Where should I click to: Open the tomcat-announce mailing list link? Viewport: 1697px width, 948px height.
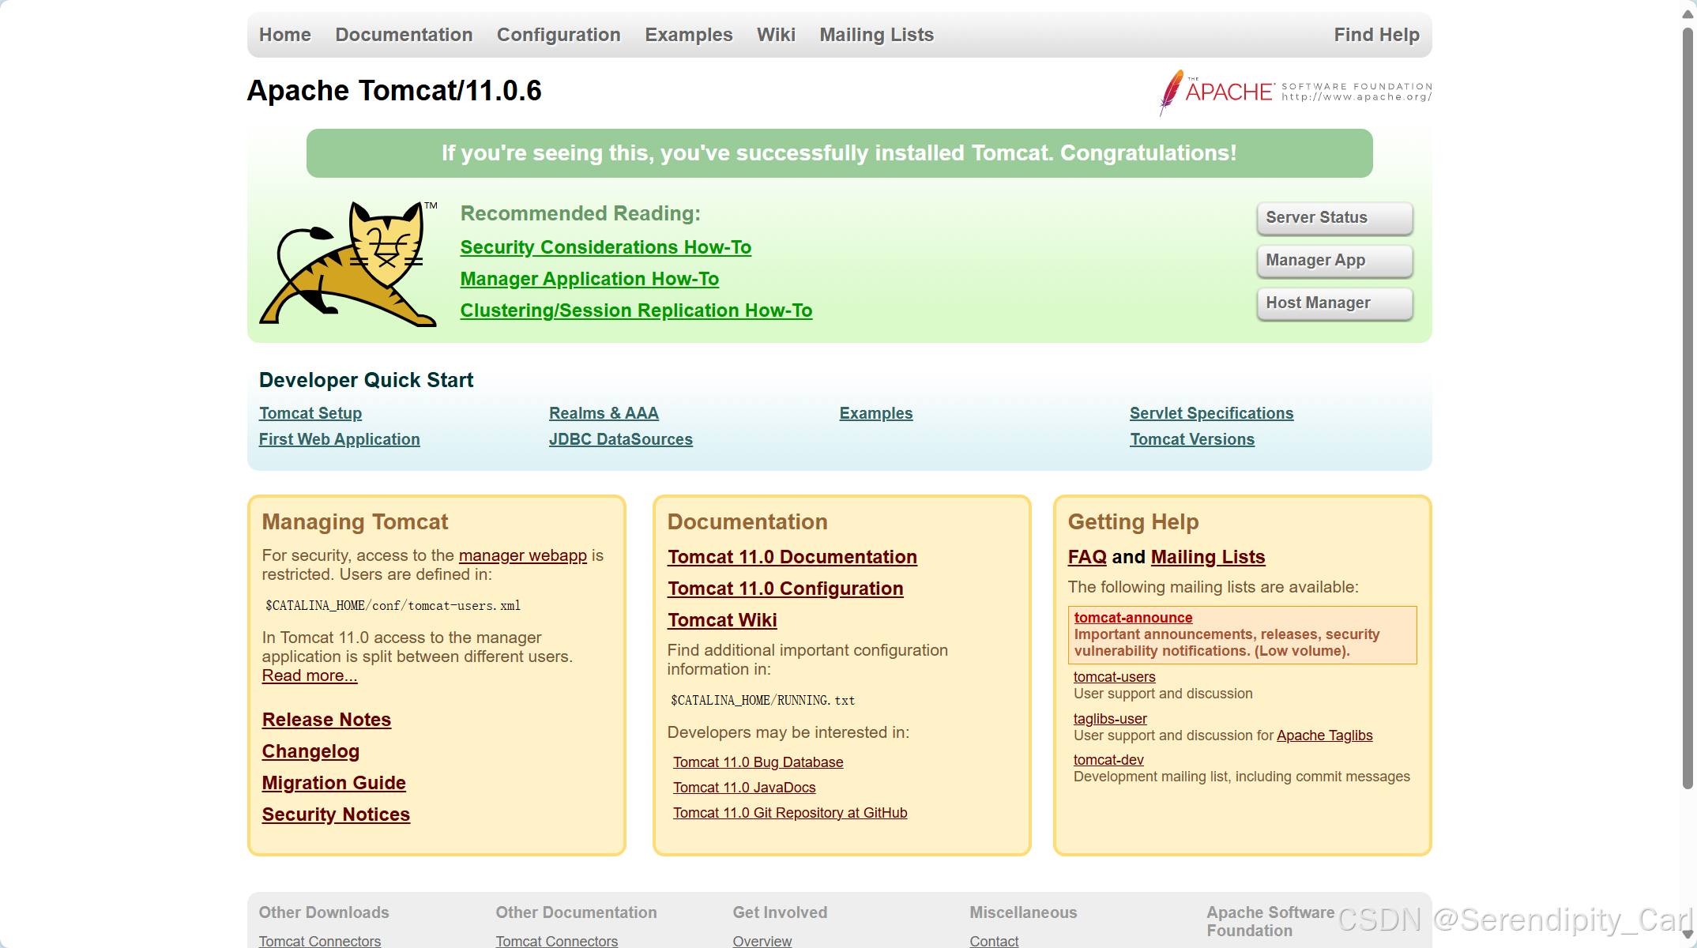(1133, 618)
